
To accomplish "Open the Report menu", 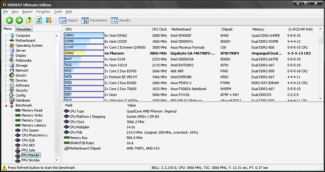I will tap(27, 12).
